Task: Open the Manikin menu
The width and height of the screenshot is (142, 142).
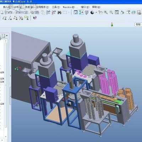Action: (69, 7)
